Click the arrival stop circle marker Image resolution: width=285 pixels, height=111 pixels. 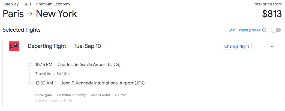pos(29,83)
